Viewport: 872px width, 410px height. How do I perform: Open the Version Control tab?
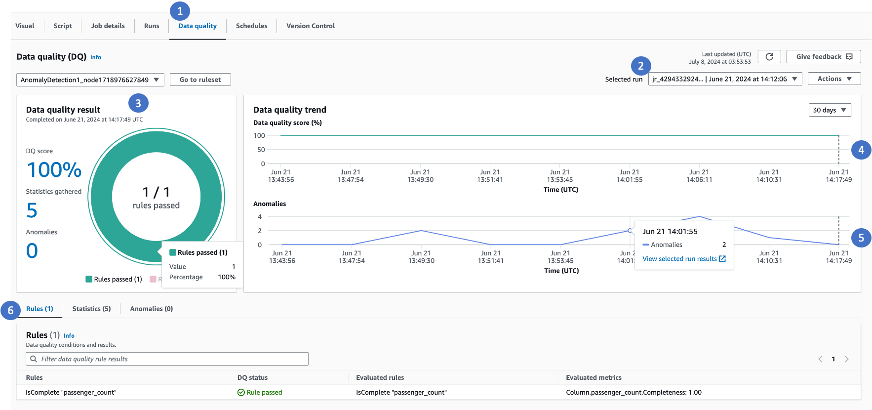pos(310,26)
